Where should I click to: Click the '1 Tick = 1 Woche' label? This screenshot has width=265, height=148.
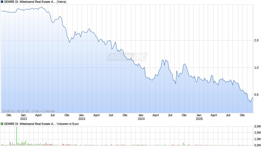pyautogui.click(x=43, y=111)
